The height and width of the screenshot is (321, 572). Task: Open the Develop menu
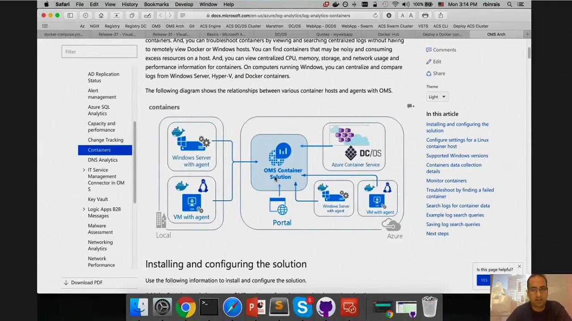(x=184, y=4)
